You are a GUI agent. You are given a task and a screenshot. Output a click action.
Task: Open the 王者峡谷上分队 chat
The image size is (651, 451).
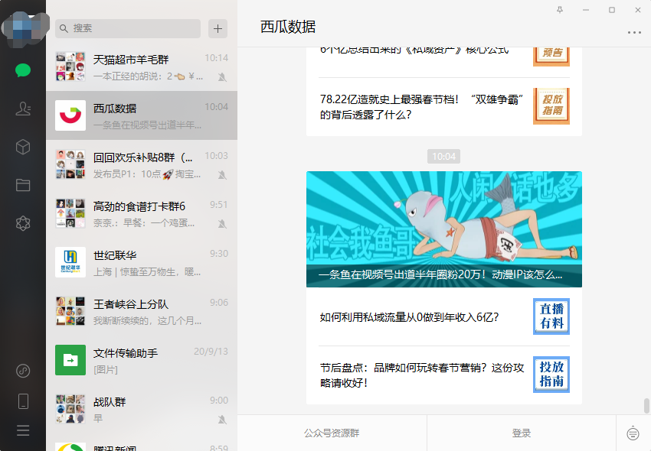pos(142,311)
